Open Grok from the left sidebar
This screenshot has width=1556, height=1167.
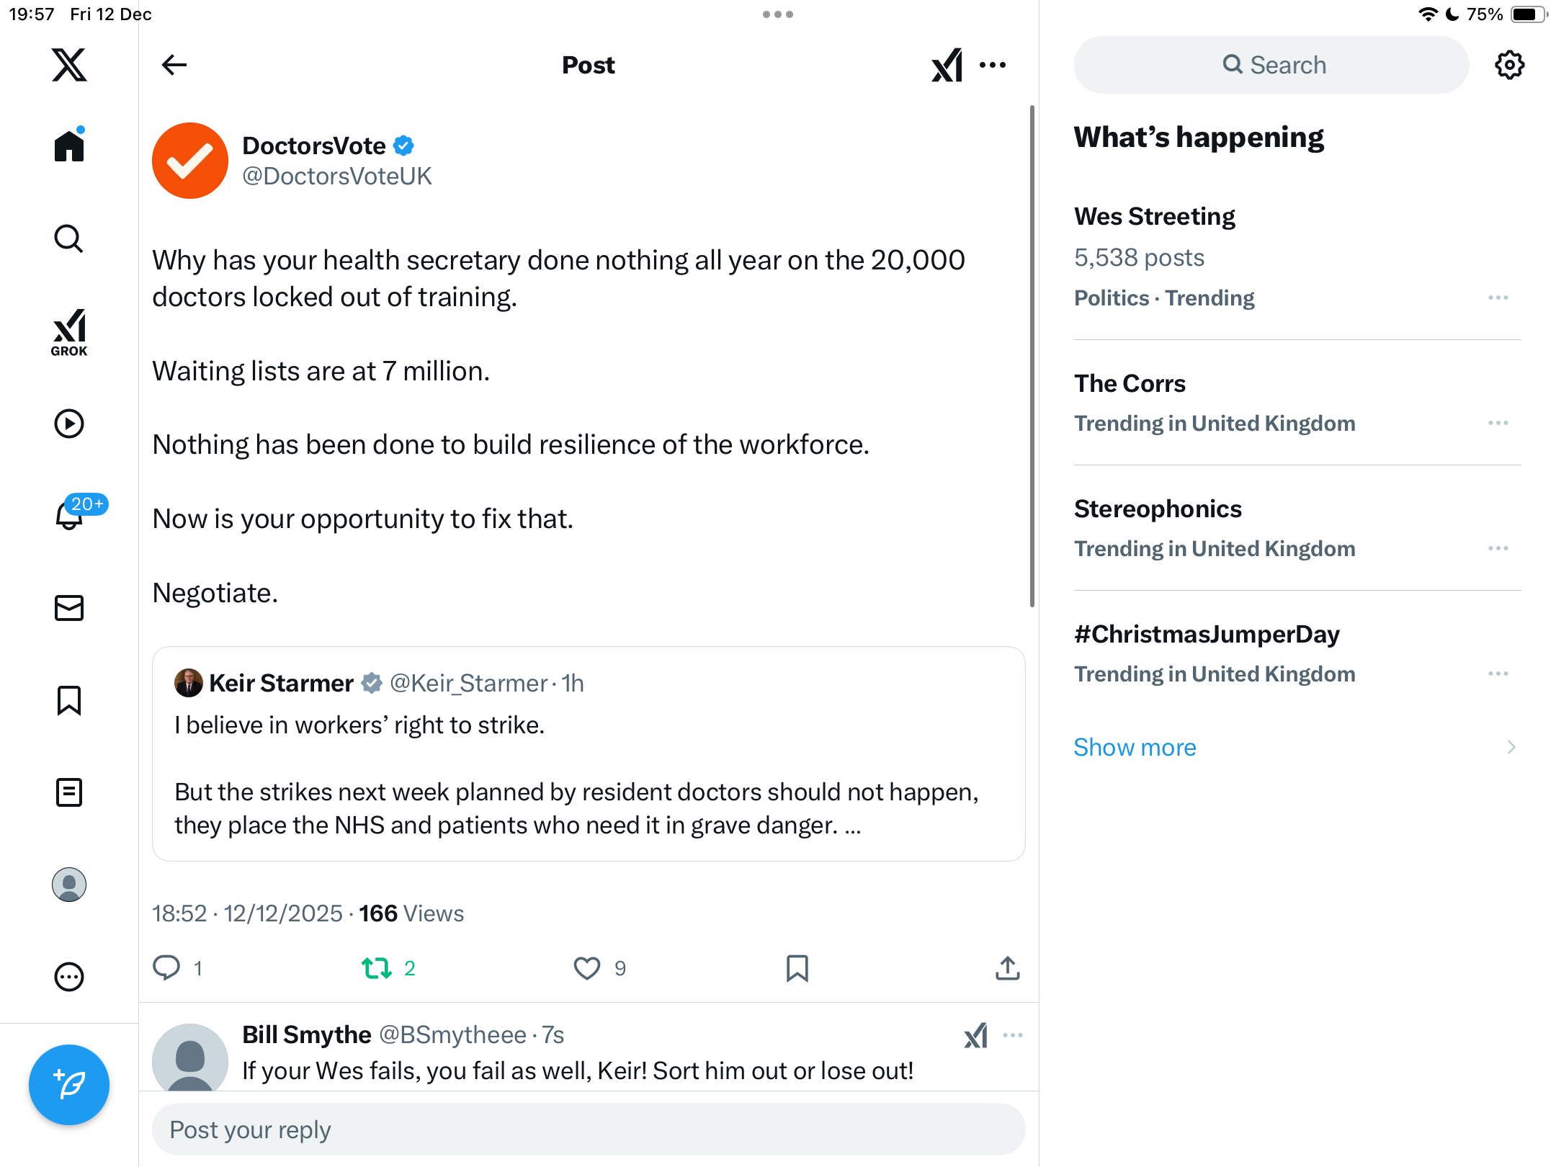pos(69,333)
